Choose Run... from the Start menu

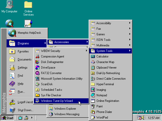[x=20, y=92]
